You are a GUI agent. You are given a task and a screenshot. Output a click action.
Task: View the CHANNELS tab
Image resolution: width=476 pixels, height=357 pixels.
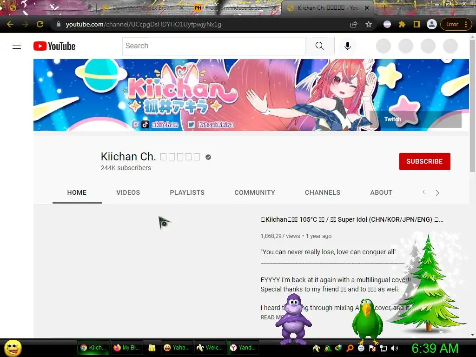[x=323, y=192]
